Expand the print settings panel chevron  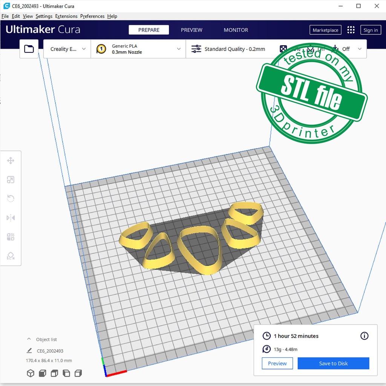[x=360, y=49]
